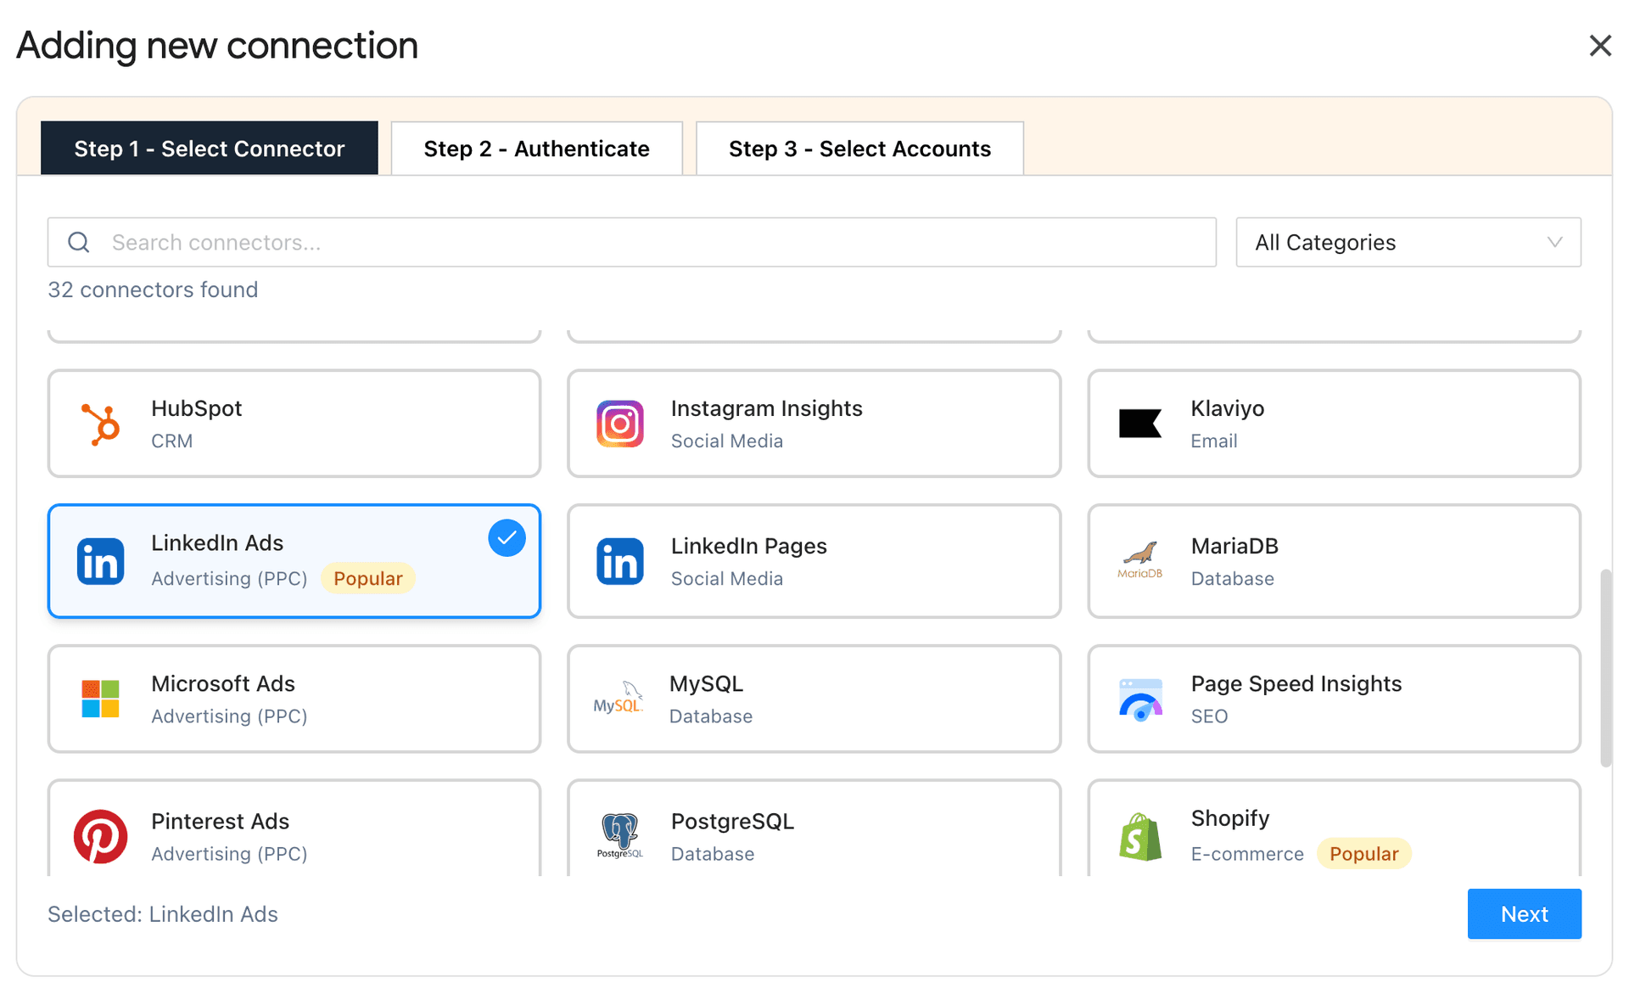Open Step 3 - Select Accounts tab
The width and height of the screenshot is (1629, 994).
click(x=859, y=148)
